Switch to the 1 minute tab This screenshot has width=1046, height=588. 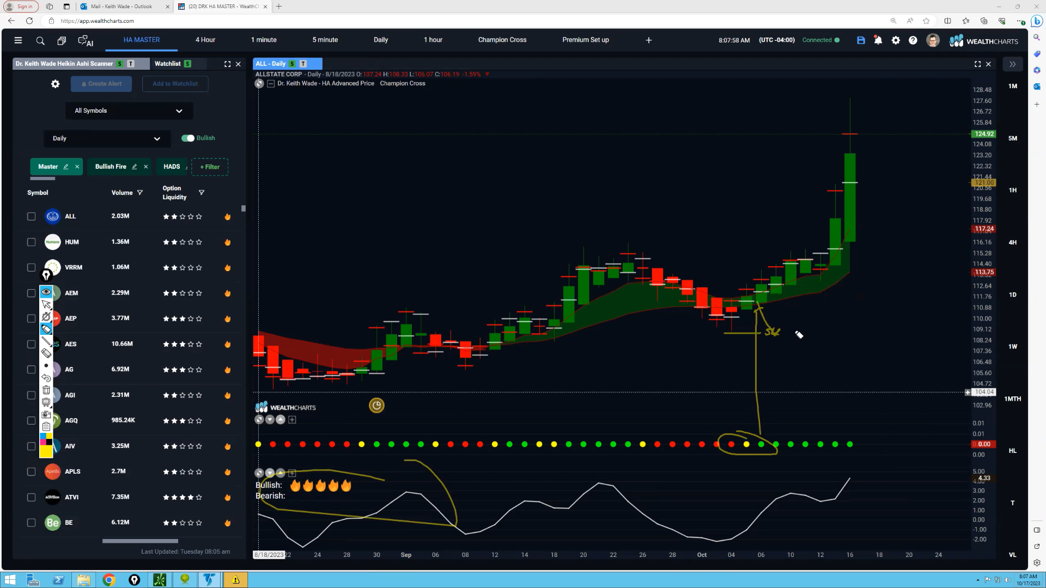point(264,40)
